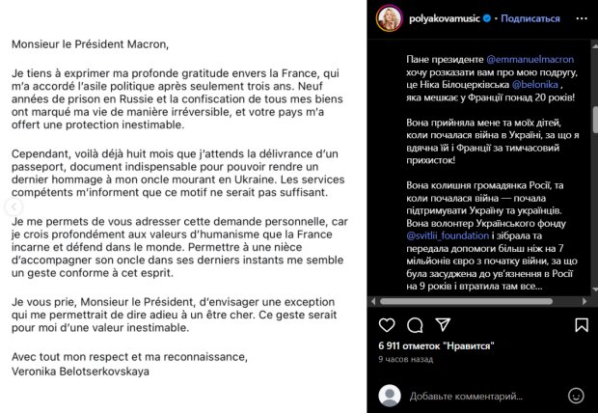Screen dimensions: 598x413
Task: Click the '9 часов назад' timestamp
Action: 403,359
